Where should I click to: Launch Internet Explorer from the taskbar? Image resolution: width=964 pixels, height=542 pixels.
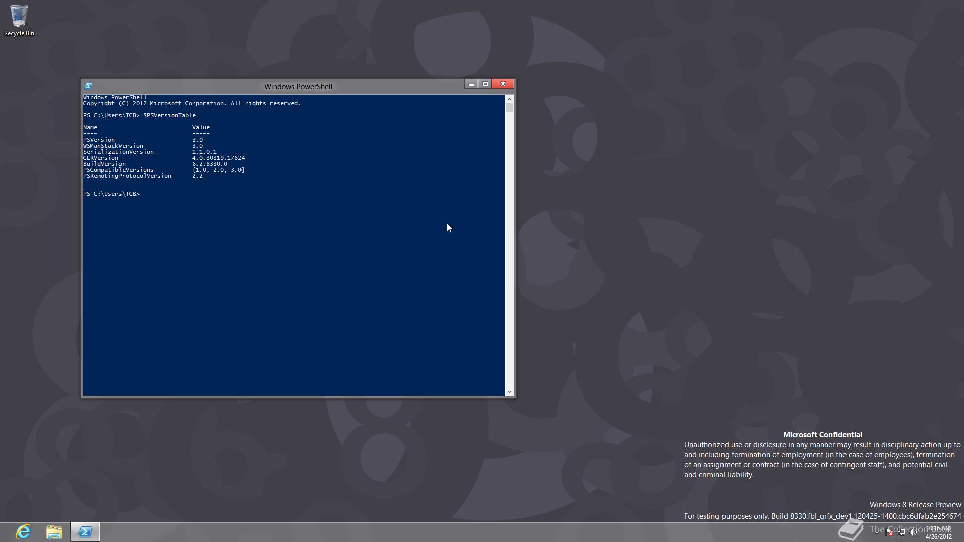23,532
